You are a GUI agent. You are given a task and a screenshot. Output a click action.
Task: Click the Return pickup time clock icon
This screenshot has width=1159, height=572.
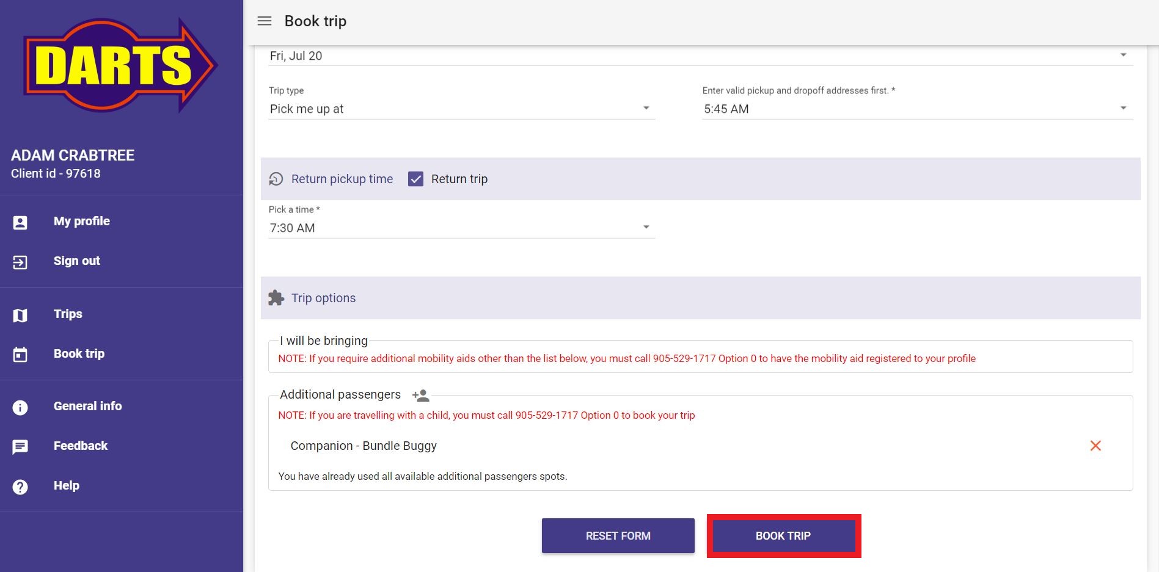pyautogui.click(x=276, y=179)
